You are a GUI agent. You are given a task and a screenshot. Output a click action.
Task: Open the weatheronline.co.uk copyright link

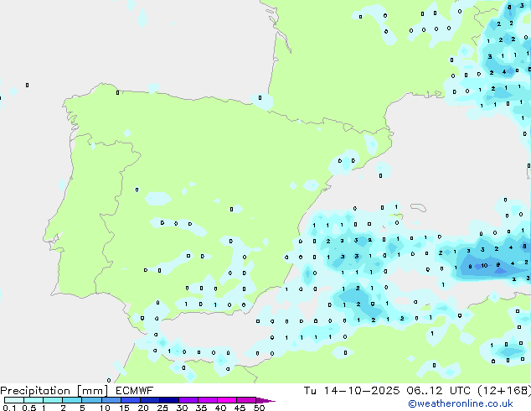pos(461,403)
